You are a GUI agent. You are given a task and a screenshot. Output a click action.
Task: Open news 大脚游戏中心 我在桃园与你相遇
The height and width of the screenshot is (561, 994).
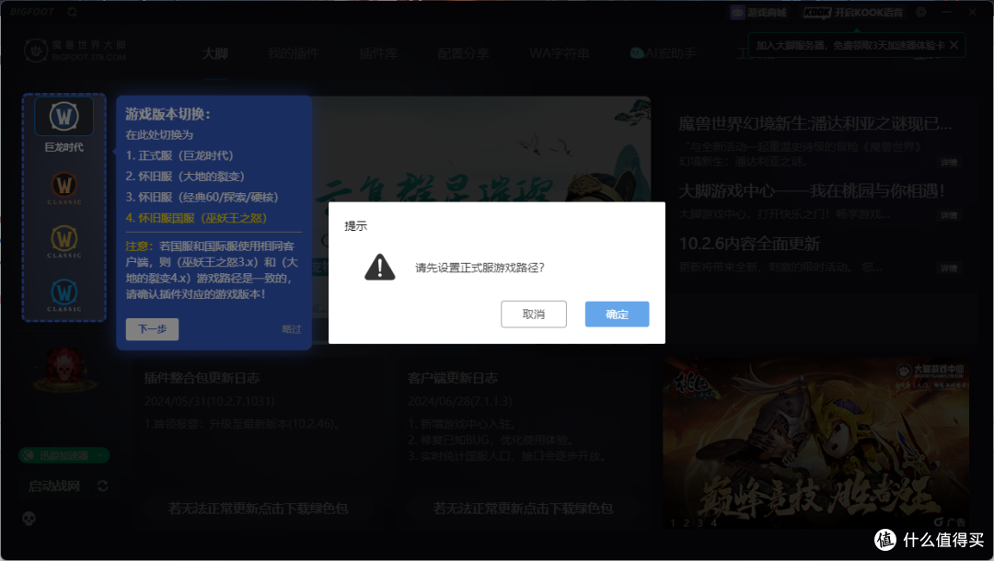(x=812, y=190)
